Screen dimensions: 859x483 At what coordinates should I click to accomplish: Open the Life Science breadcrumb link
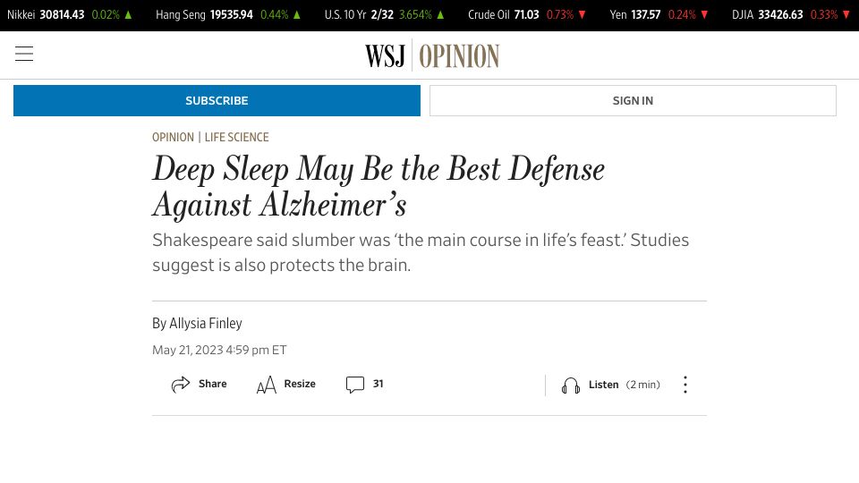[236, 137]
